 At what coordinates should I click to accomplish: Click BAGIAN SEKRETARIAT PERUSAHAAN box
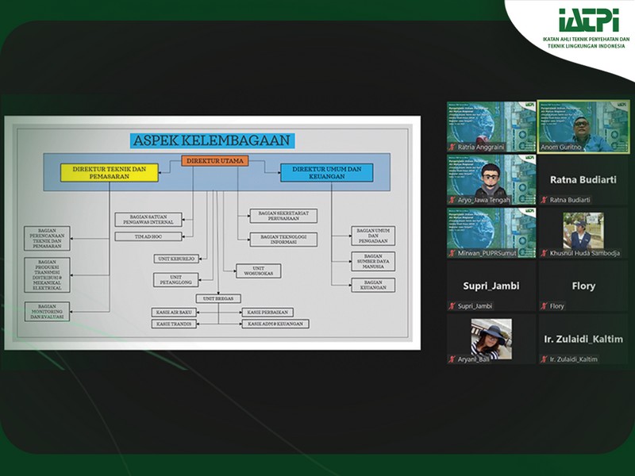(283, 216)
